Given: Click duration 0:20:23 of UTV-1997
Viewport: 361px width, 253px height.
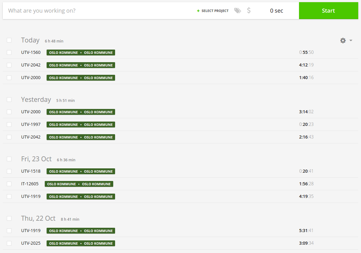Looking at the screenshot, I should tap(306, 124).
